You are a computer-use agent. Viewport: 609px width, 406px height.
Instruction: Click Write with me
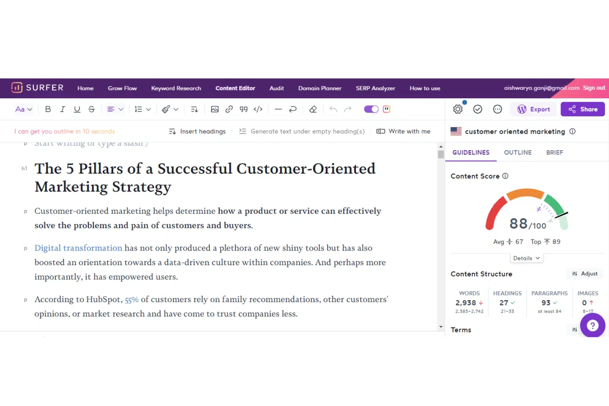coord(404,131)
